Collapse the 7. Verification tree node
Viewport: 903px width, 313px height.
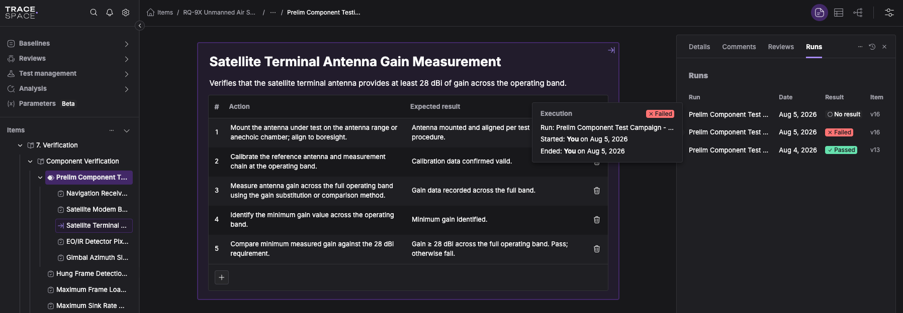[x=20, y=145]
